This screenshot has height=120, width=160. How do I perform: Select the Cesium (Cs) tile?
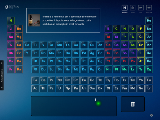coord(11,61)
